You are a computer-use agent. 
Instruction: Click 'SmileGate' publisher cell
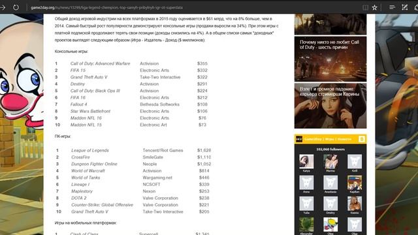pos(153,157)
